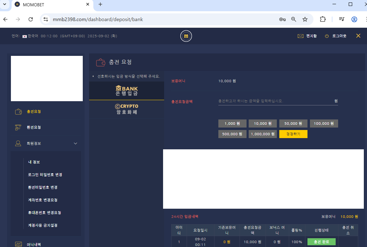This screenshot has width=367, height=247.
Task: Click the 충전요청 wallet icon in sidebar
Action: click(x=19, y=112)
